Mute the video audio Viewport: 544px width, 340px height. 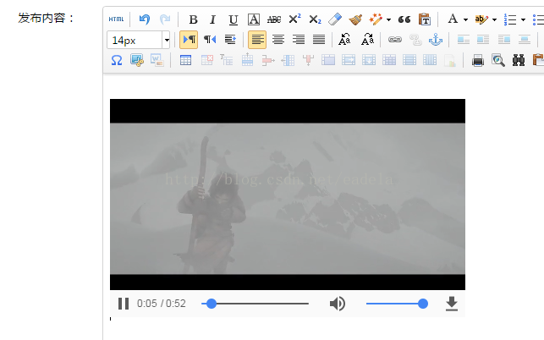[338, 304]
